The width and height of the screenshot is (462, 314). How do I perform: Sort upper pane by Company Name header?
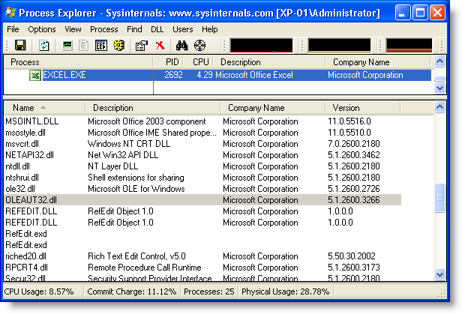click(x=378, y=62)
